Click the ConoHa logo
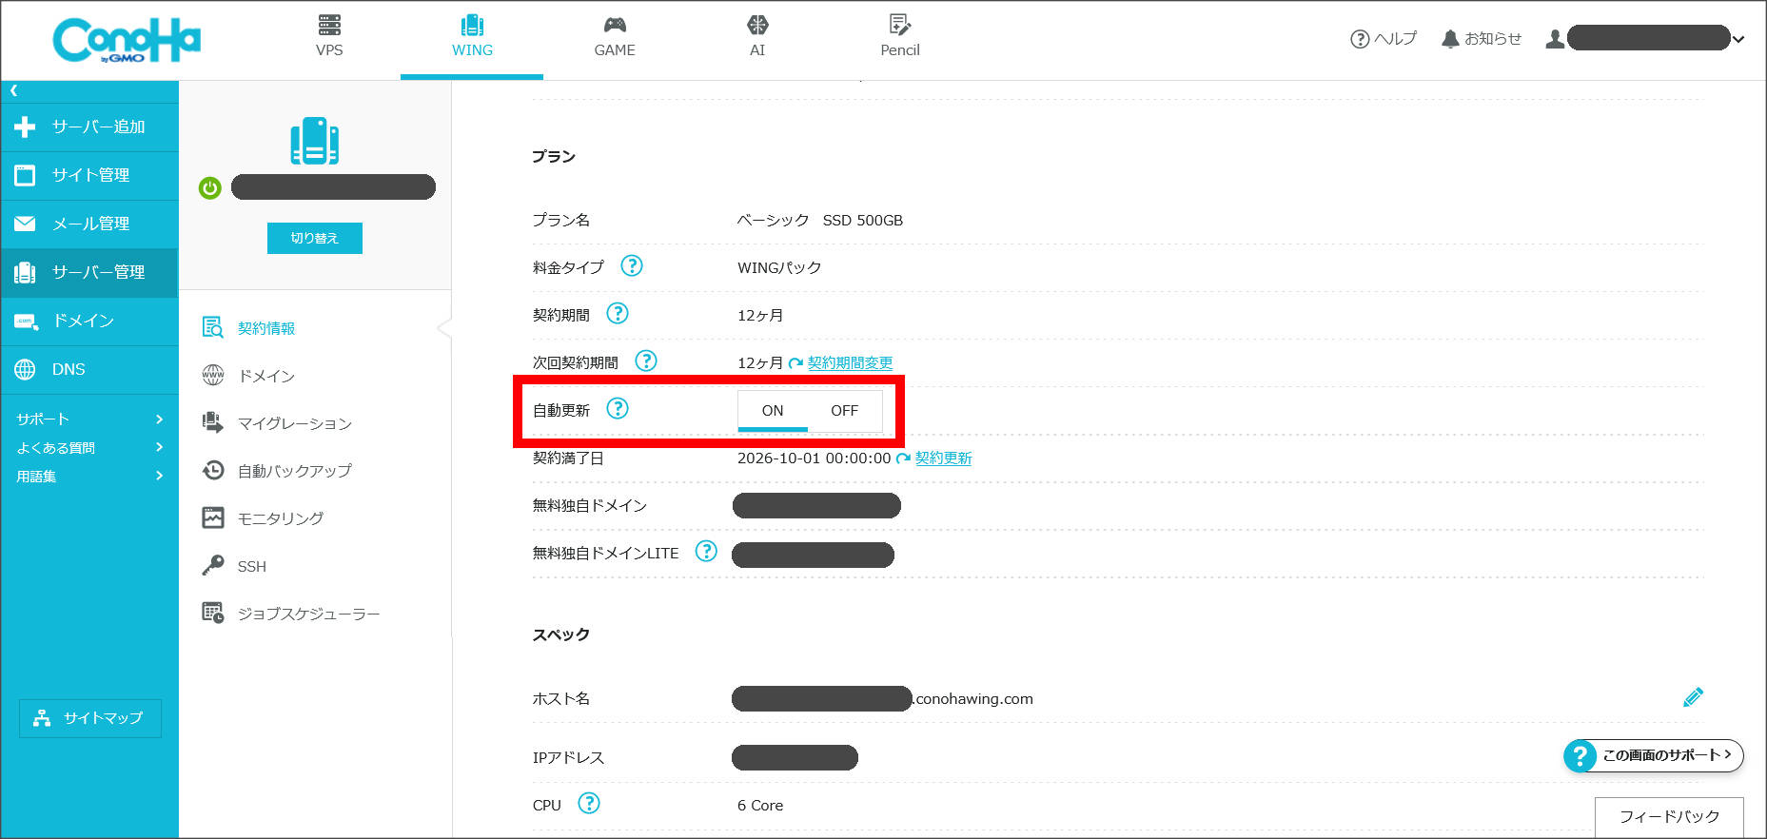Image resolution: width=1767 pixels, height=839 pixels. 127,40
